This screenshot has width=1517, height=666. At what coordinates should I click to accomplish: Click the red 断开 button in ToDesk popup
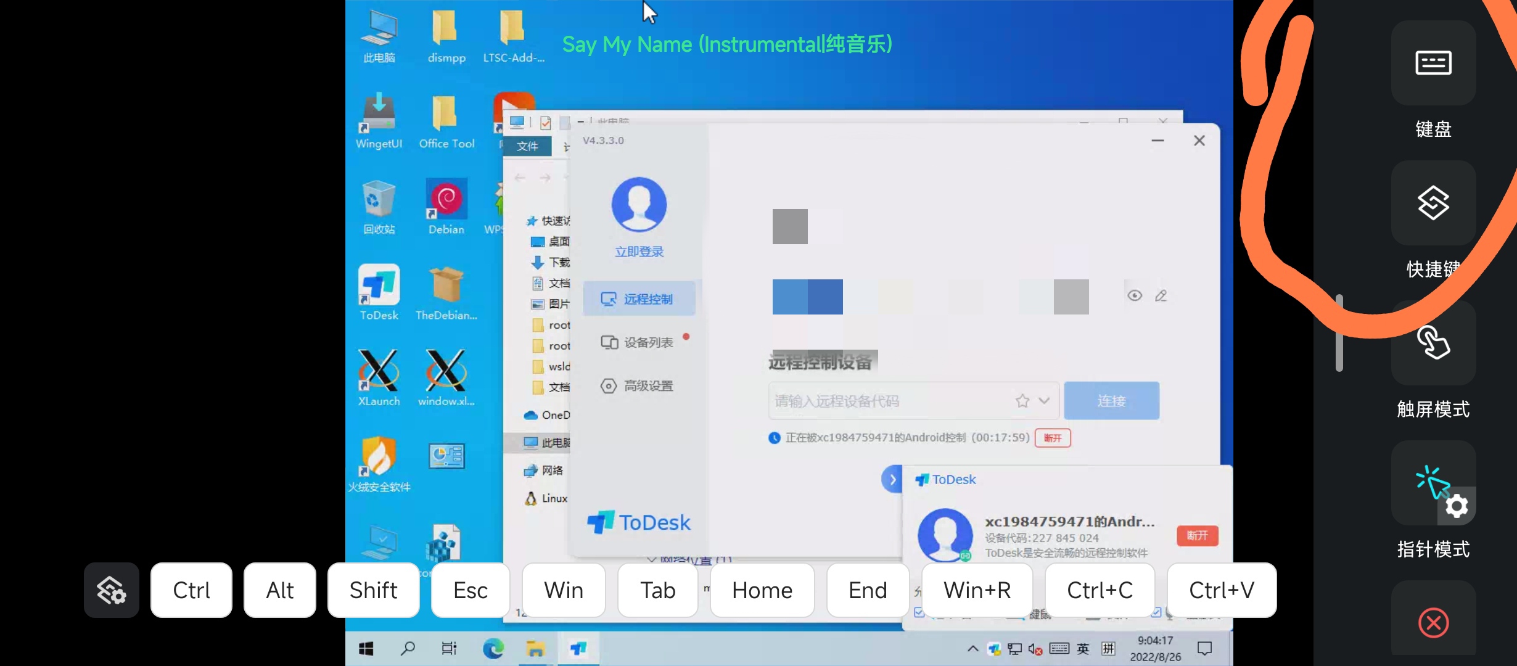[x=1197, y=535]
